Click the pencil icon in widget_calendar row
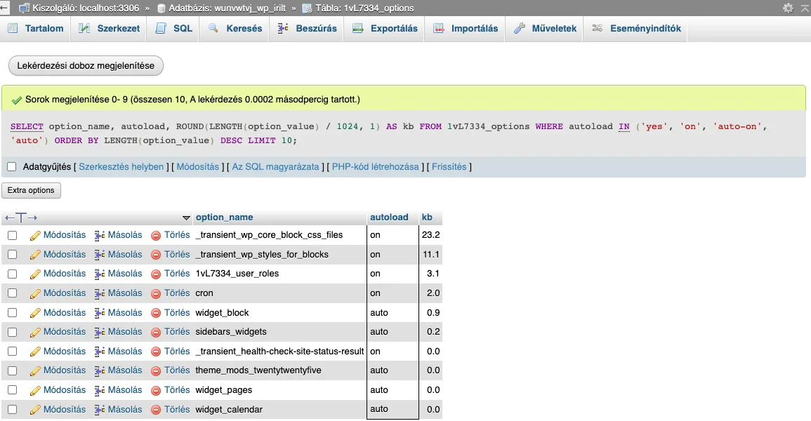This screenshot has height=421, width=811. pos(35,410)
